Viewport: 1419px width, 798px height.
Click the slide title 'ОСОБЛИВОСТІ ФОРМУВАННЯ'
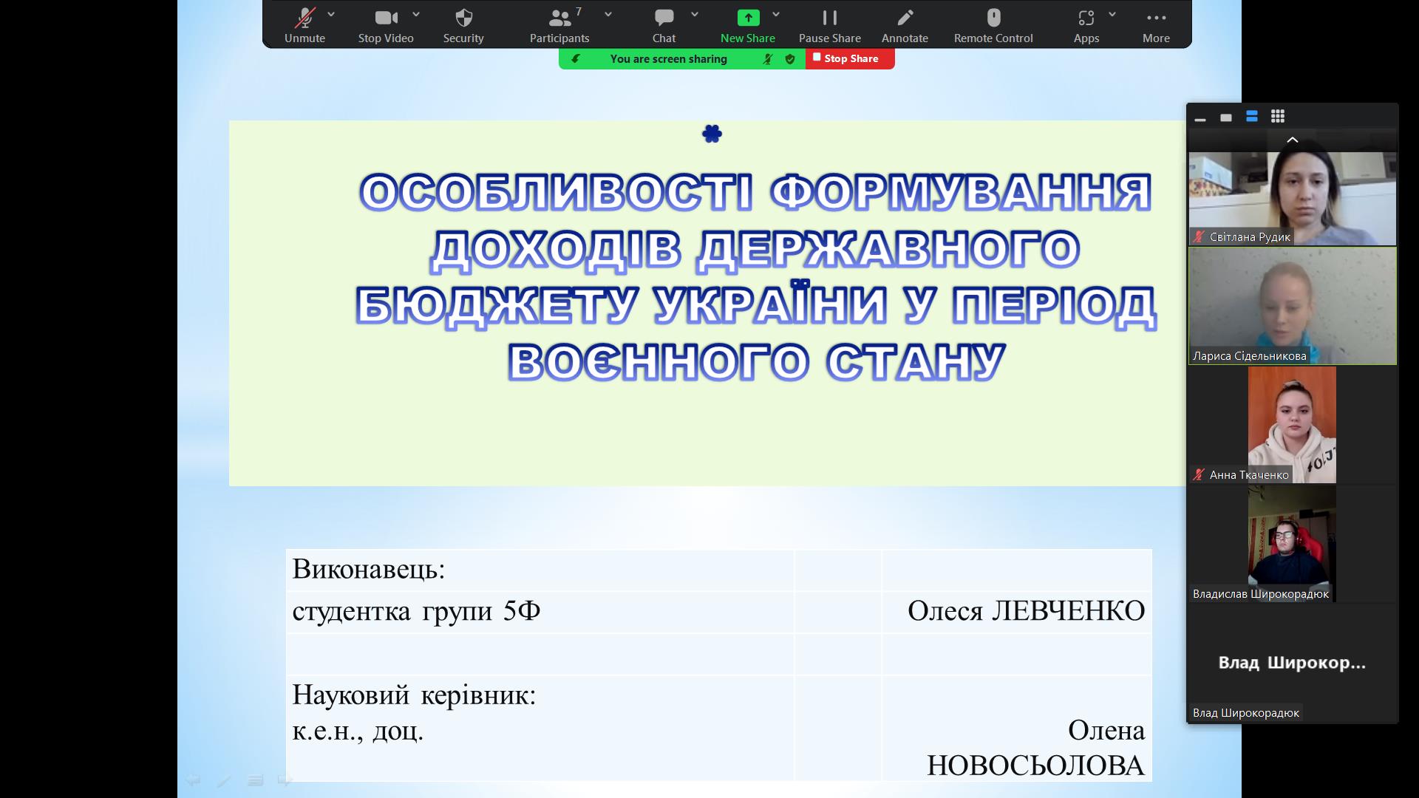click(755, 192)
